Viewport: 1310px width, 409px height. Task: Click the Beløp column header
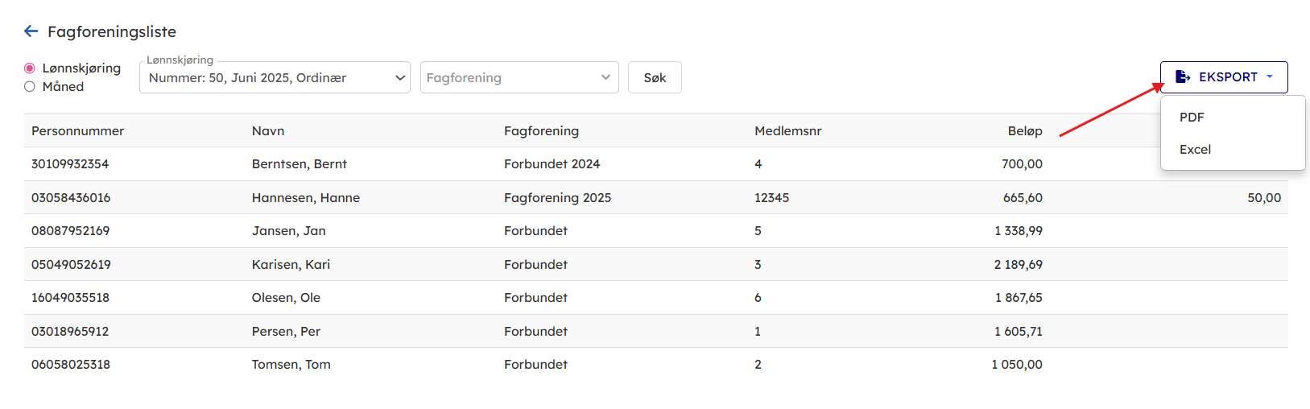pyautogui.click(x=1024, y=131)
